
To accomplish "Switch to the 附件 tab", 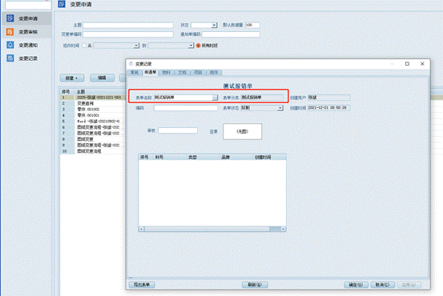I will (214, 73).
